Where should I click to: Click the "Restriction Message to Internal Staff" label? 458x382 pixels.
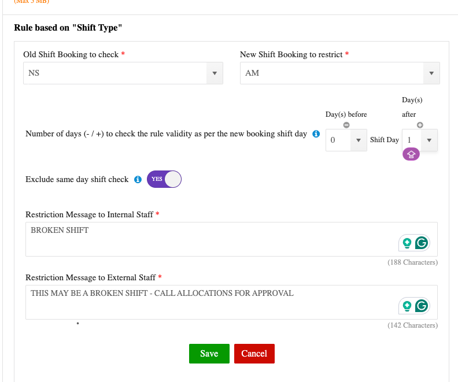coord(89,214)
